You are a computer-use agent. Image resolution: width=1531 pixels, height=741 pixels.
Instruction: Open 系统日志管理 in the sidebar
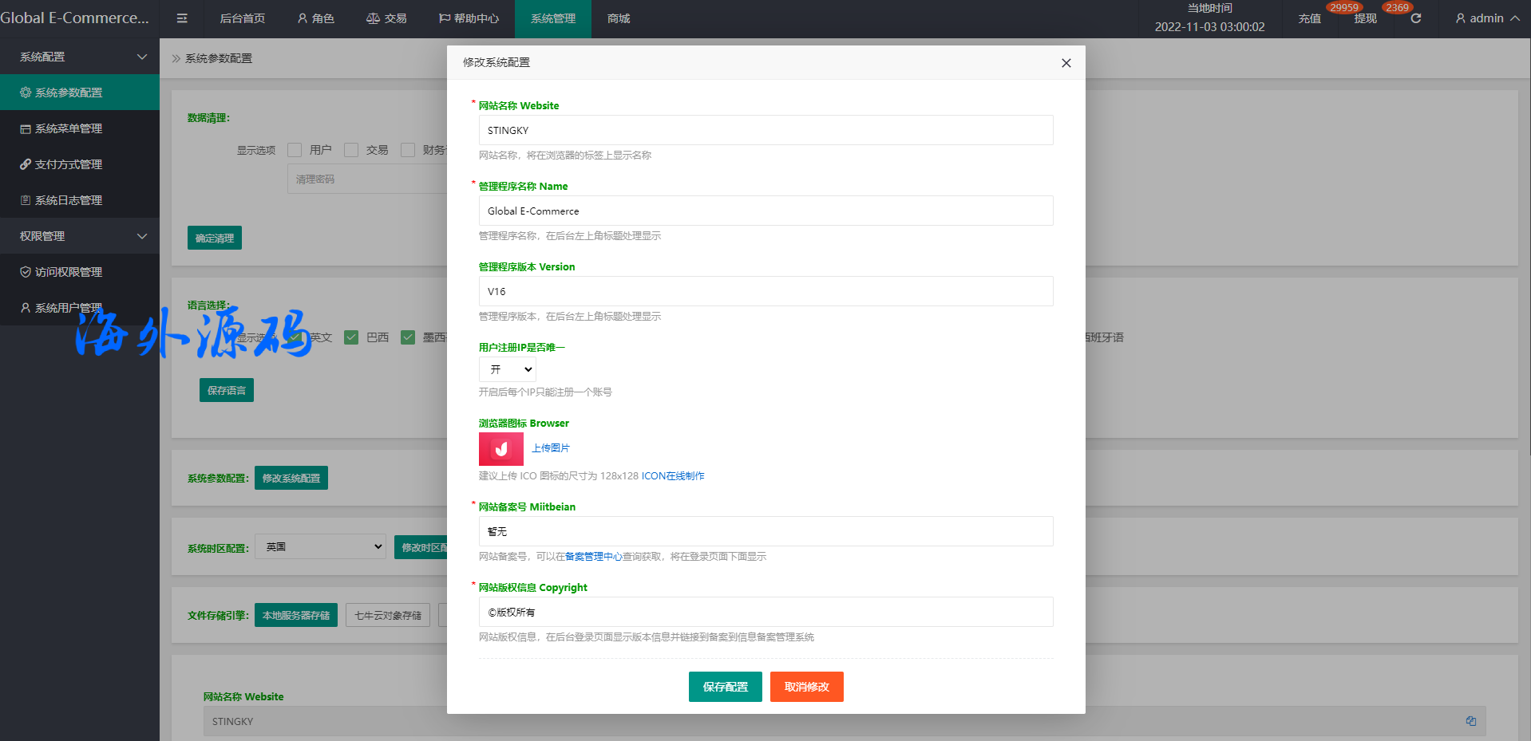click(69, 200)
